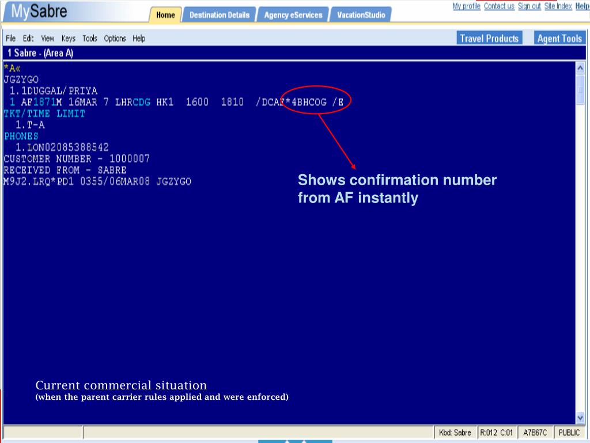
Task: Click the scroll down arrow of the terminal
Action: pyautogui.click(x=580, y=418)
